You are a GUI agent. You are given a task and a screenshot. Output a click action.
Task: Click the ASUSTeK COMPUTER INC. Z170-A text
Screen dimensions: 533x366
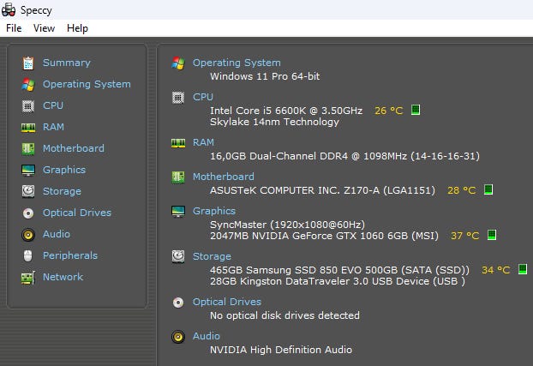point(322,190)
